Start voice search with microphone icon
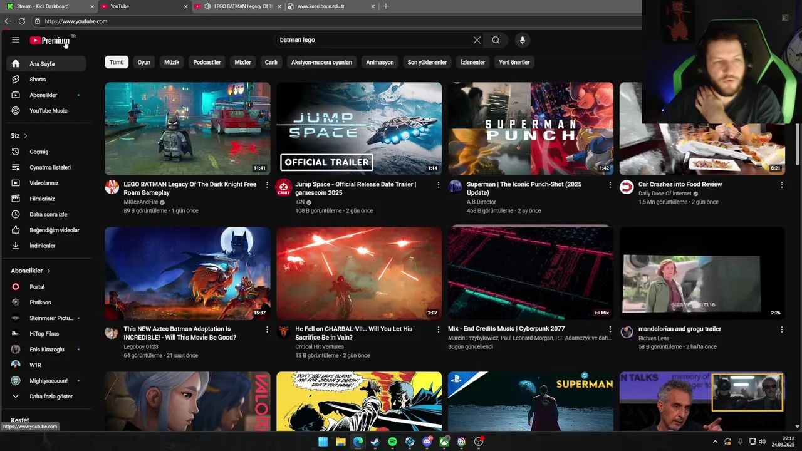This screenshot has height=451, width=802. click(522, 40)
